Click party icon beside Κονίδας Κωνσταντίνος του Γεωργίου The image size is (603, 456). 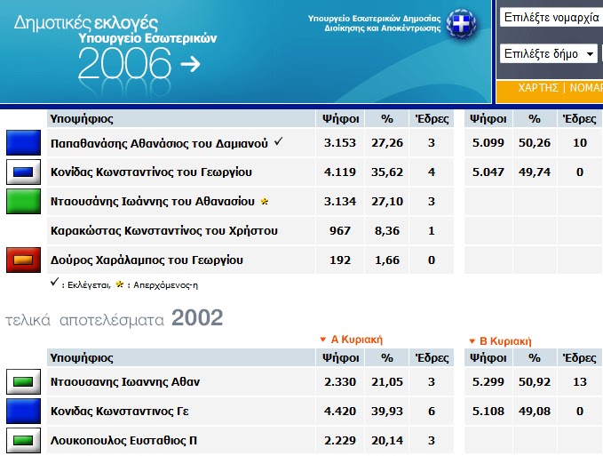[x=23, y=172]
